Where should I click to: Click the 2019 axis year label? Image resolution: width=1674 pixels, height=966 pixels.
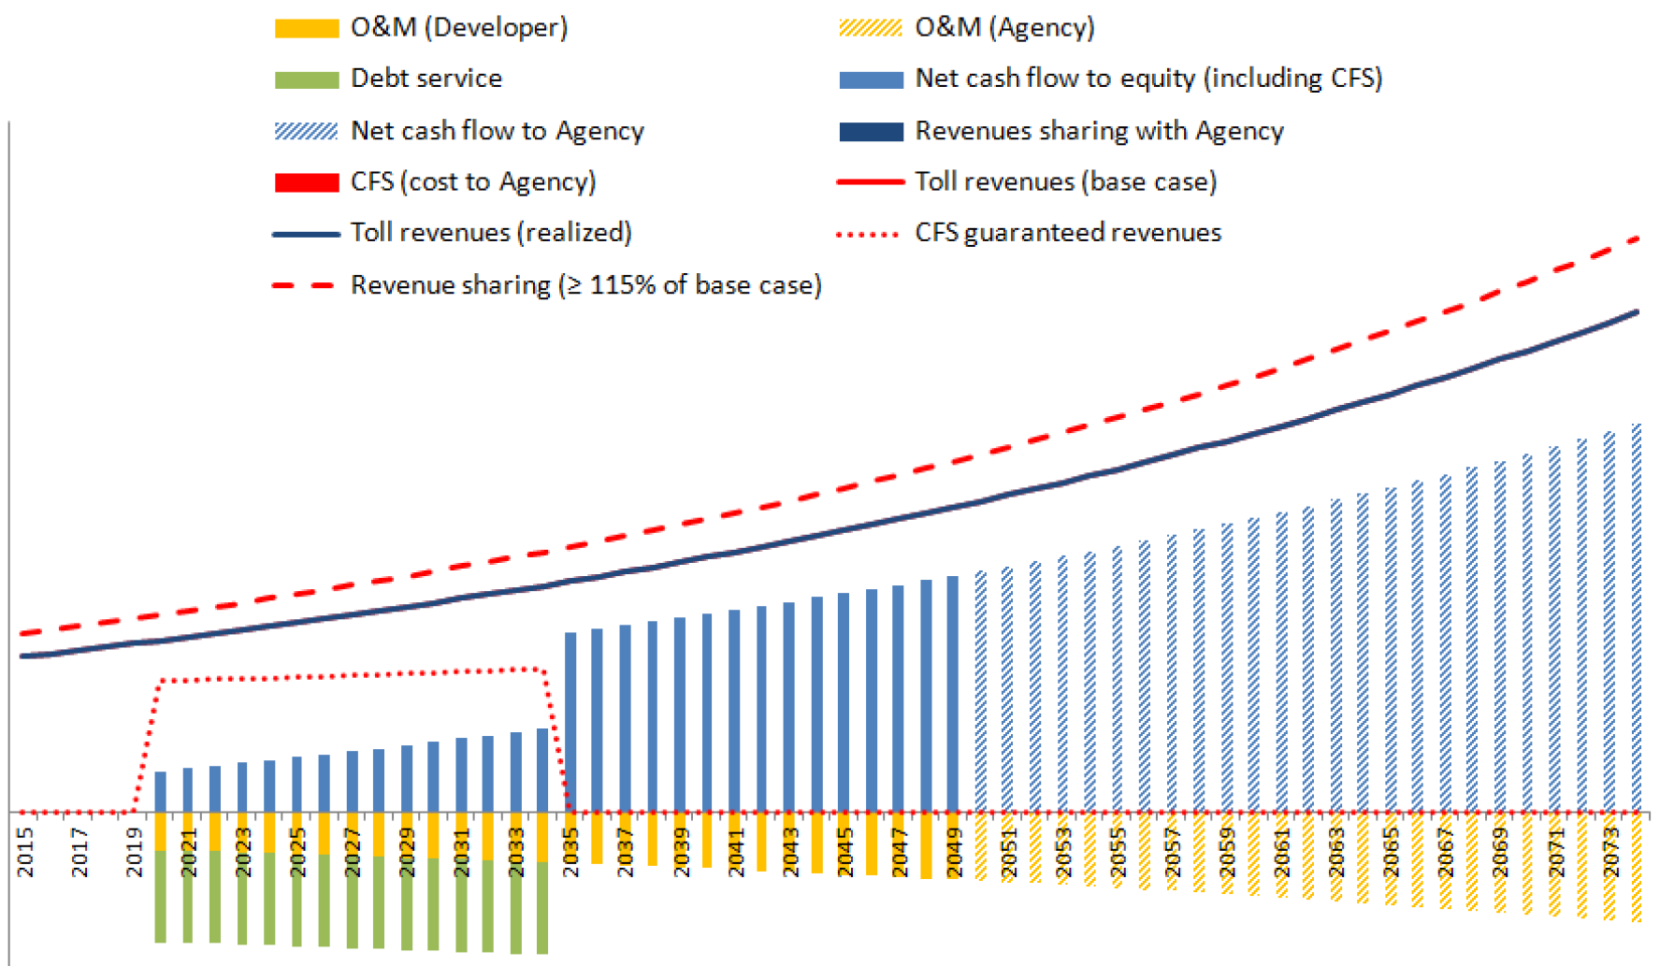(135, 852)
